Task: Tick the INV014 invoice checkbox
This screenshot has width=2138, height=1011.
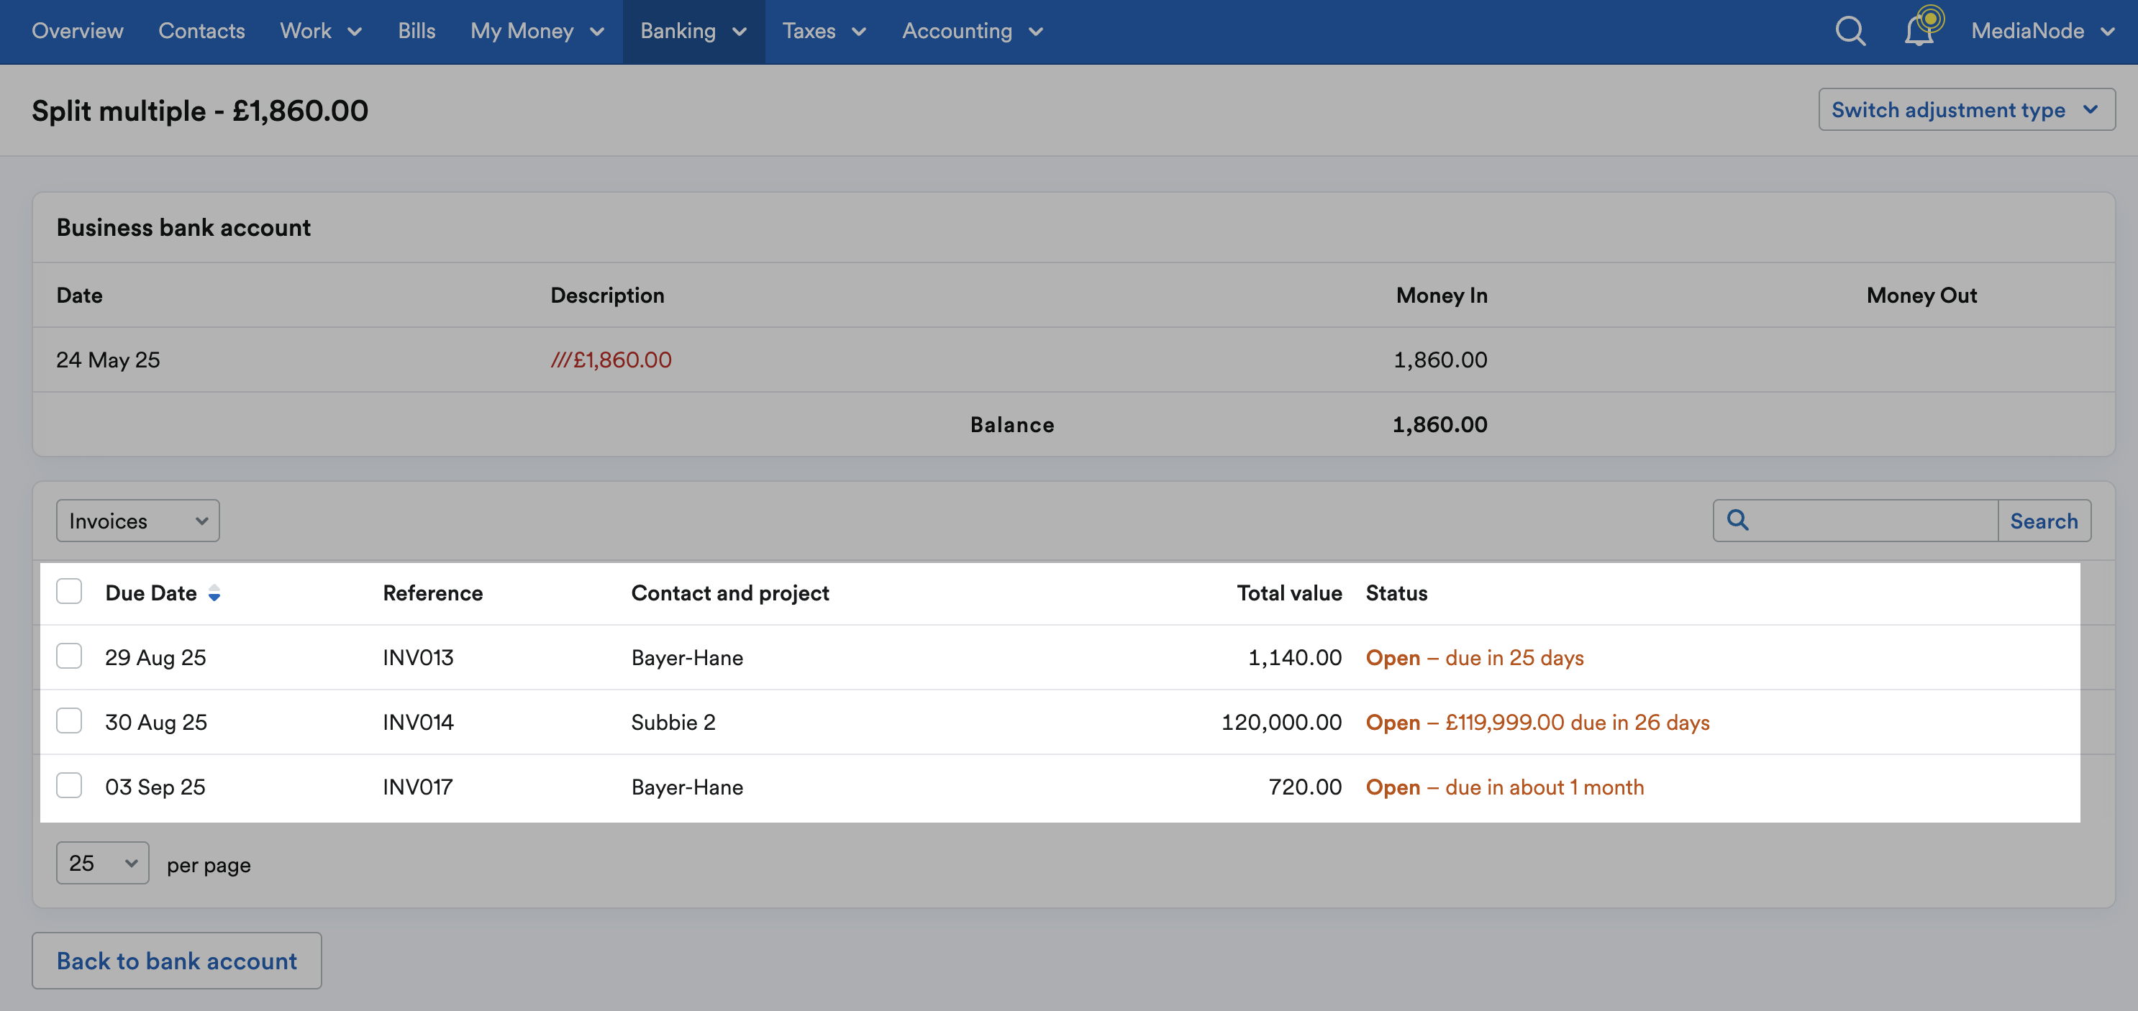Action: 69,720
